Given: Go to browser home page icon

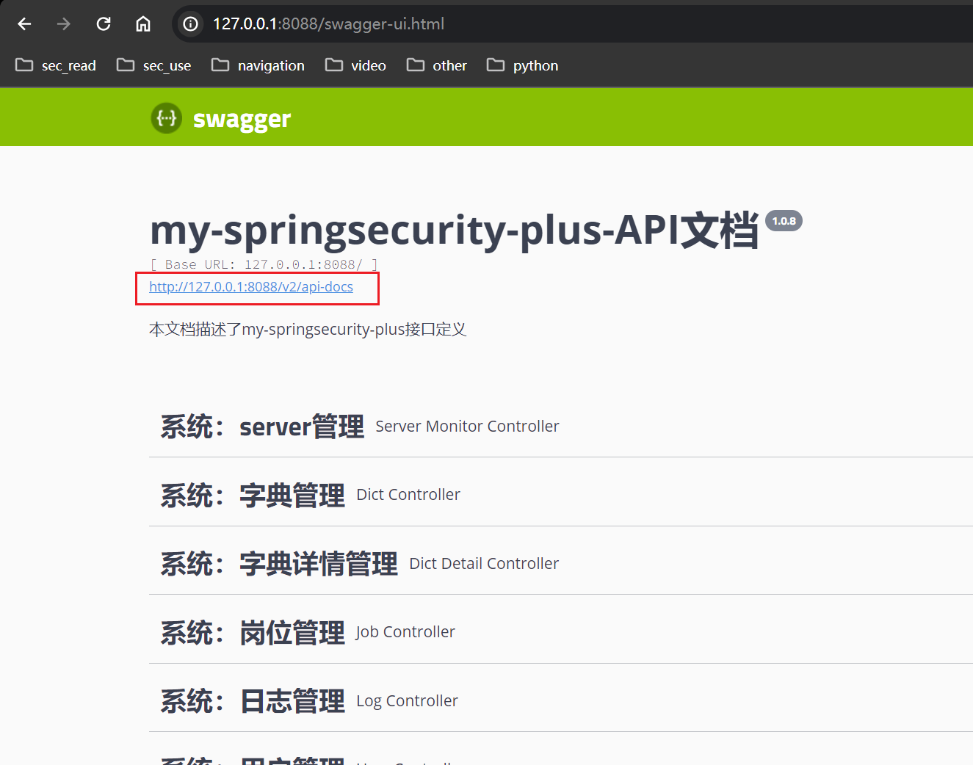Looking at the screenshot, I should point(143,24).
